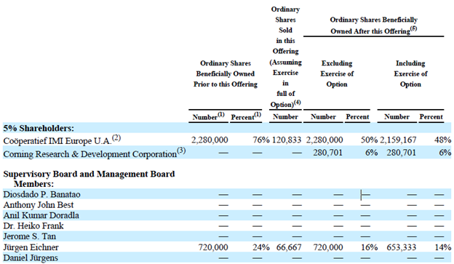Click the 'Supervisory Board and Management Board' heading
454x264 pixels.
click(x=89, y=174)
